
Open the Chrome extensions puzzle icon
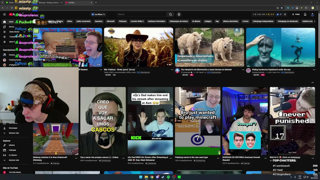[x=306, y=8]
